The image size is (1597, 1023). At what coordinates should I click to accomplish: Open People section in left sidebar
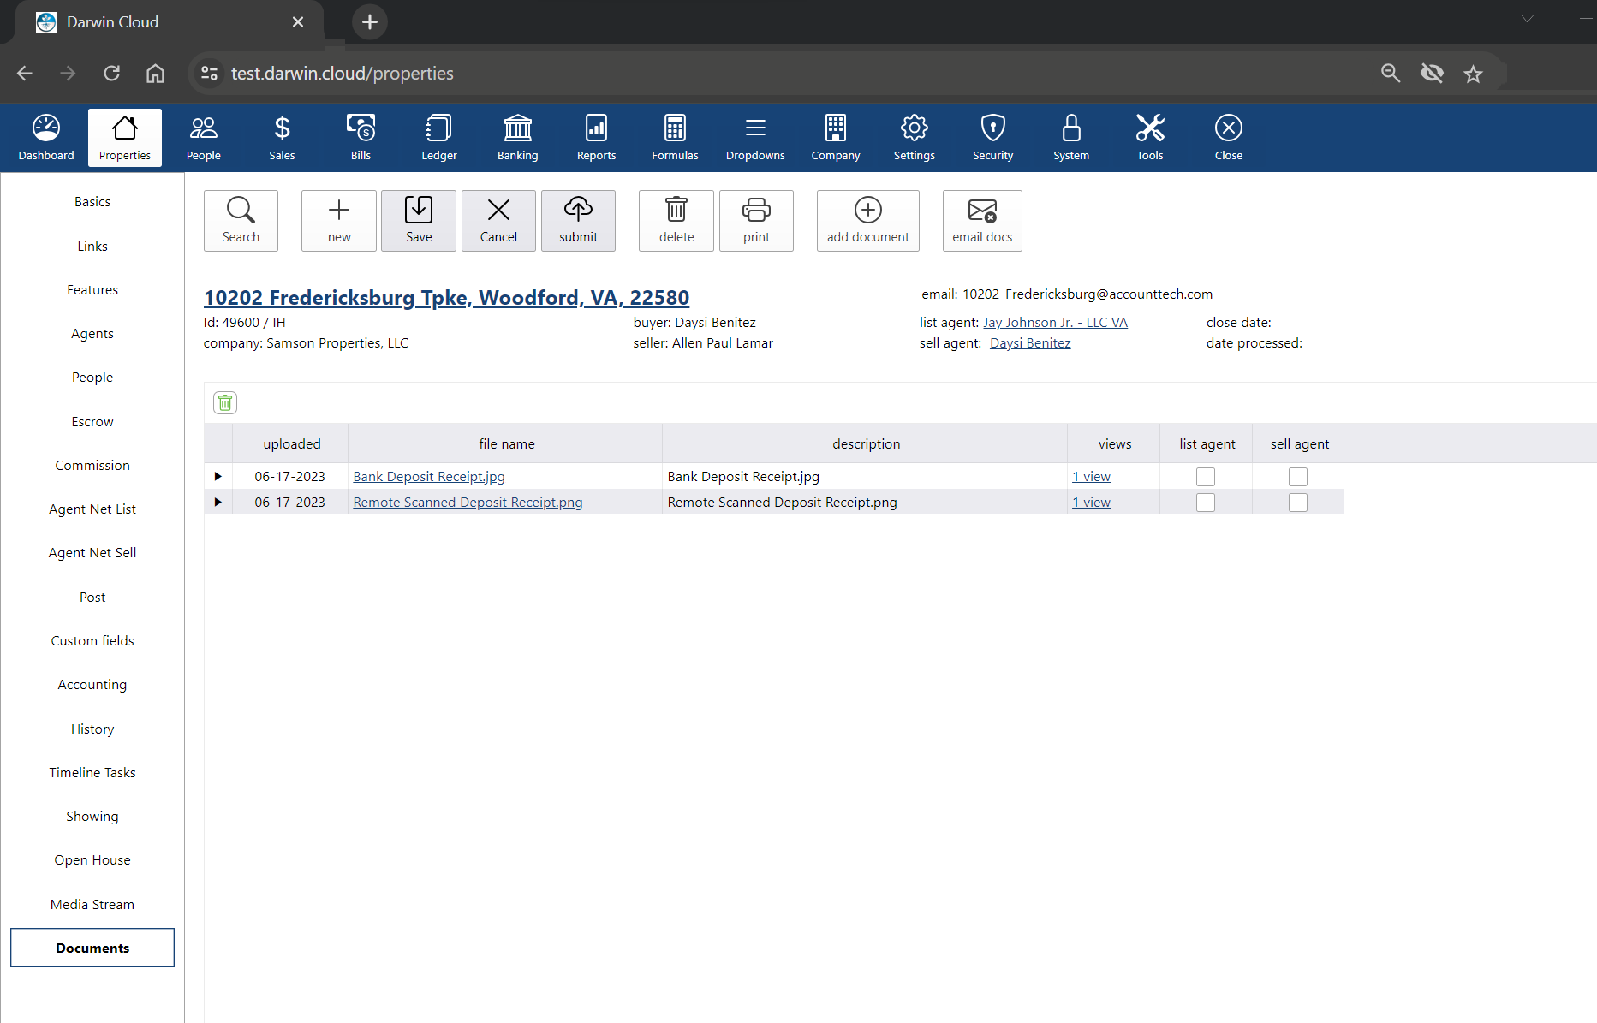[x=92, y=378]
